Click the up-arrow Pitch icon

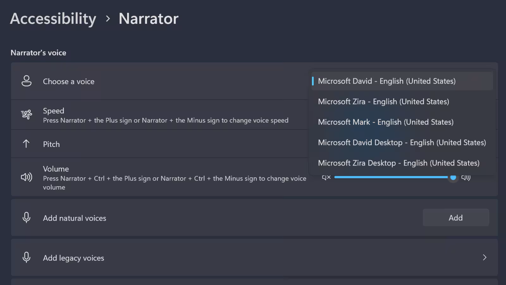pyautogui.click(x=26, y=144)
